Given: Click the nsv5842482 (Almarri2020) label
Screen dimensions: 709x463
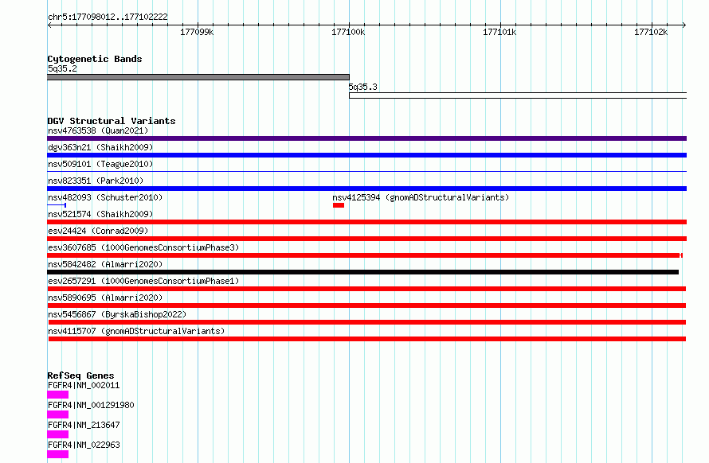Looking at the screenshot, I should 105,265.
